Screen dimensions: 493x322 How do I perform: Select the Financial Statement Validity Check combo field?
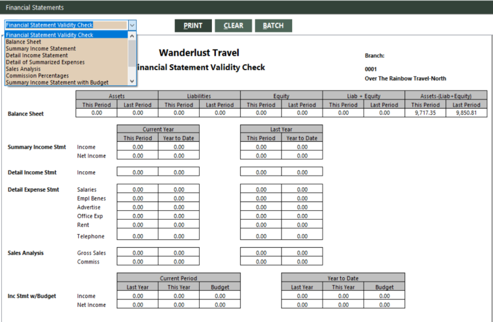66,25
